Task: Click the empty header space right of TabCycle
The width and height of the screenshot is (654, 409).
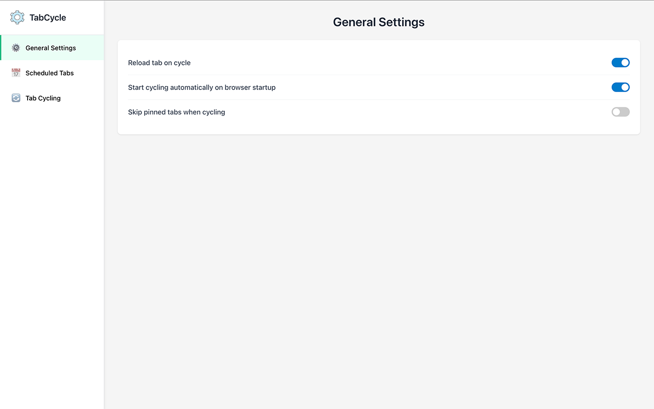Action: point(86,17)
